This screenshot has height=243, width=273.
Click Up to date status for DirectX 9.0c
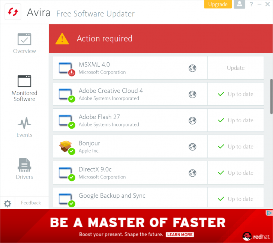coord(235,172)
